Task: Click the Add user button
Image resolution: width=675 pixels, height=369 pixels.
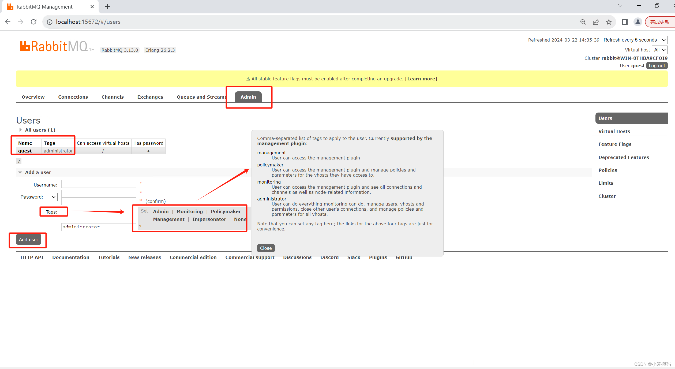Action: point(28,240)
